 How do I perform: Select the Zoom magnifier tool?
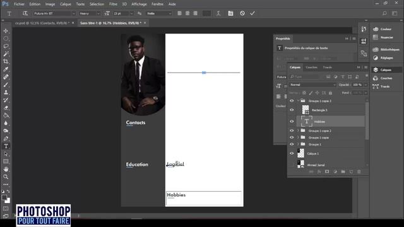pyautogui.click(x=6, y=177)
